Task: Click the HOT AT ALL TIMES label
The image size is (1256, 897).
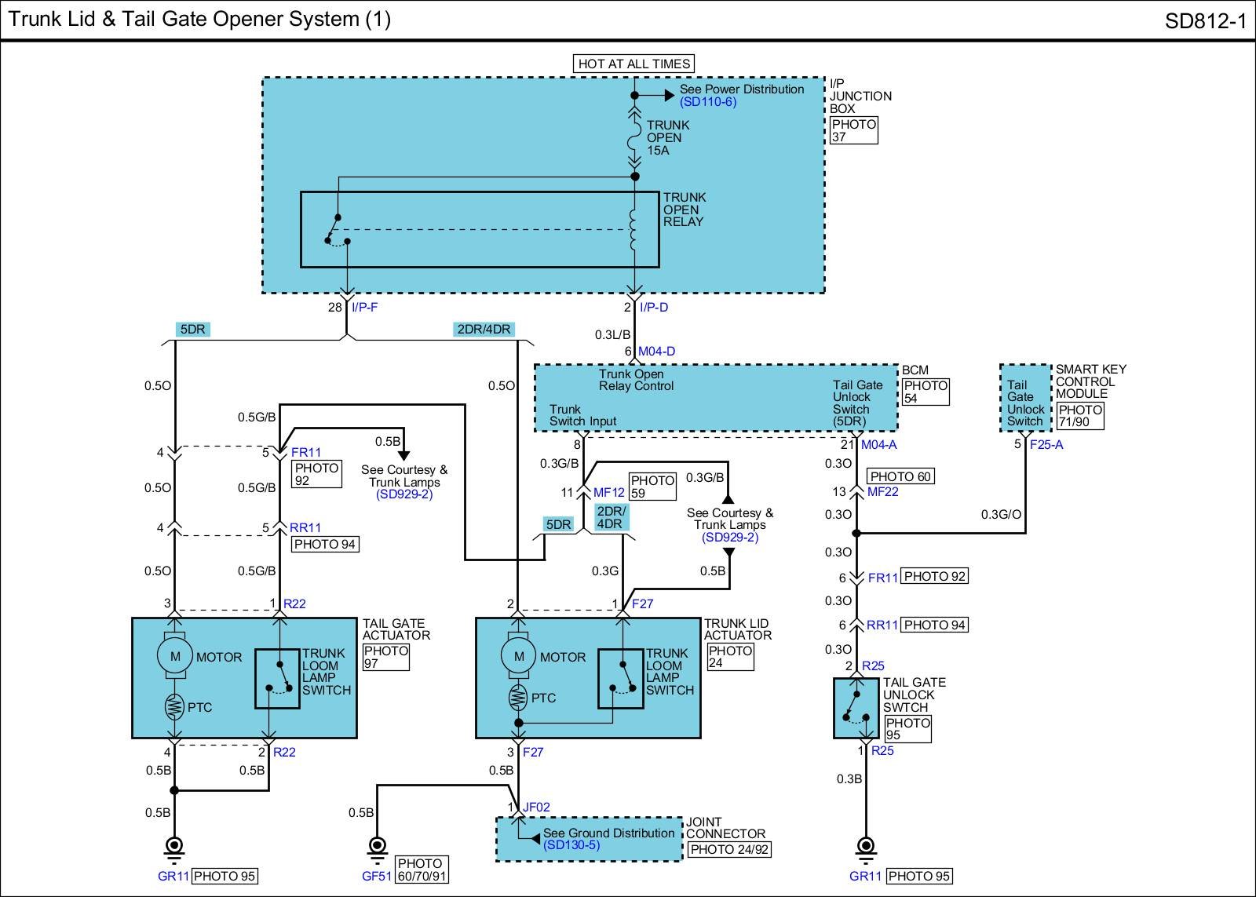Action: (x=634, y=64)
